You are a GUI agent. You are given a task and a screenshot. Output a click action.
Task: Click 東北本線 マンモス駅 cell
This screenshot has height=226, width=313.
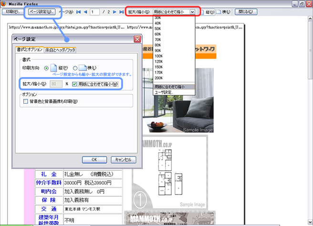(93, 209)
